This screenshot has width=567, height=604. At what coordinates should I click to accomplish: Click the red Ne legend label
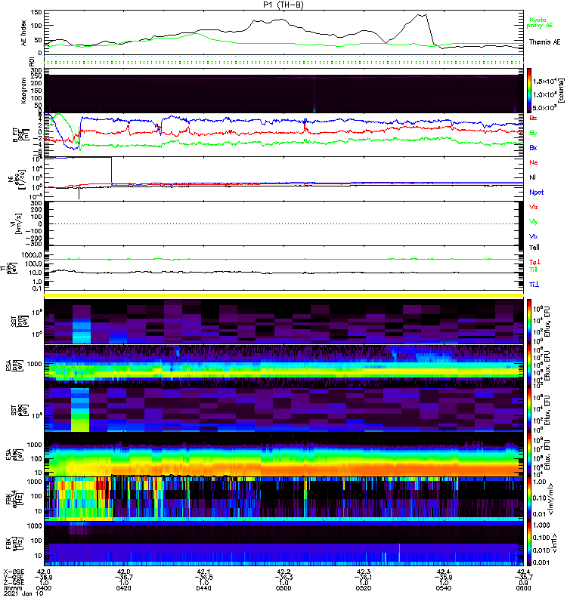click(x=534, y=162)
